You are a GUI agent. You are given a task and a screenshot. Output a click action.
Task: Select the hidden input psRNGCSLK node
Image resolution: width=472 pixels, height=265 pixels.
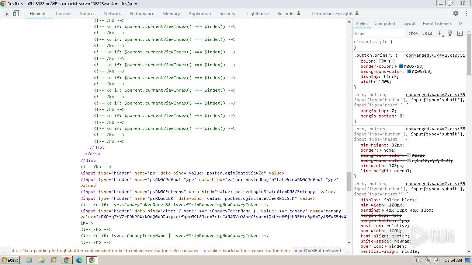(198, 198)
